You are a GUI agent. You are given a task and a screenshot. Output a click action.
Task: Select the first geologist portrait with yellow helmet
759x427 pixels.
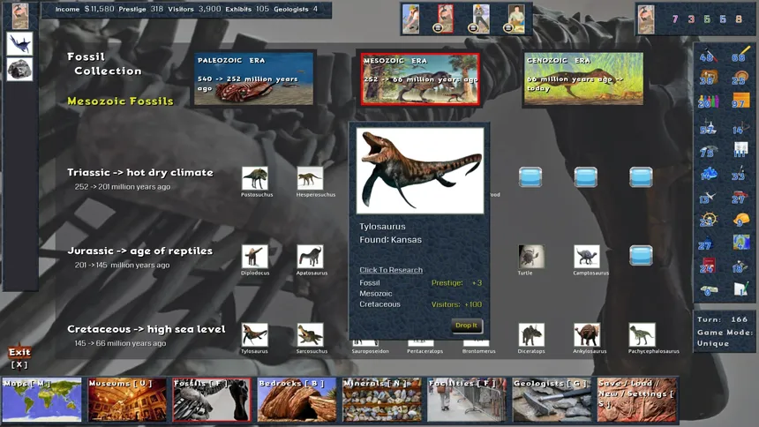410,19
